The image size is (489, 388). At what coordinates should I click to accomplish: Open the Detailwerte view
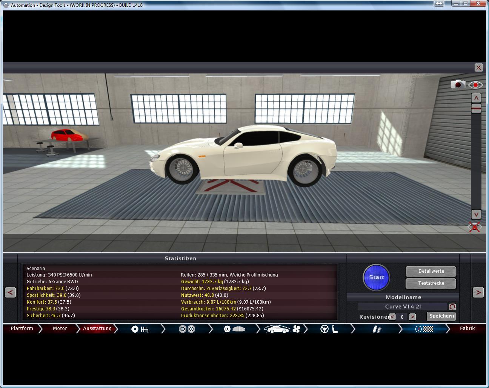[x=431, y=271]
